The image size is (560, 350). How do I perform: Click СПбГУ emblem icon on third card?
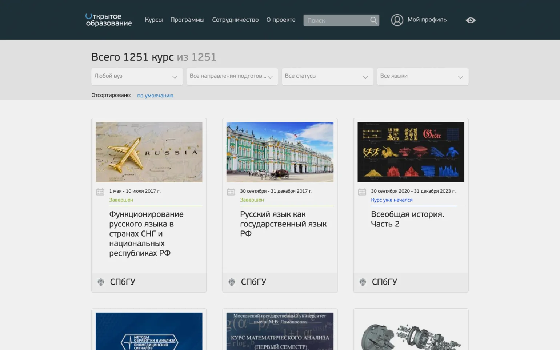363,282
